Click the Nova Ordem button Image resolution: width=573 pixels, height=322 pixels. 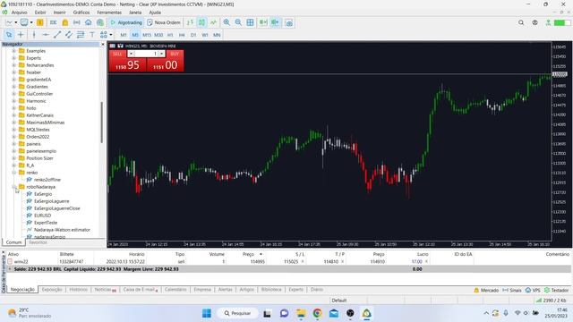164,22
